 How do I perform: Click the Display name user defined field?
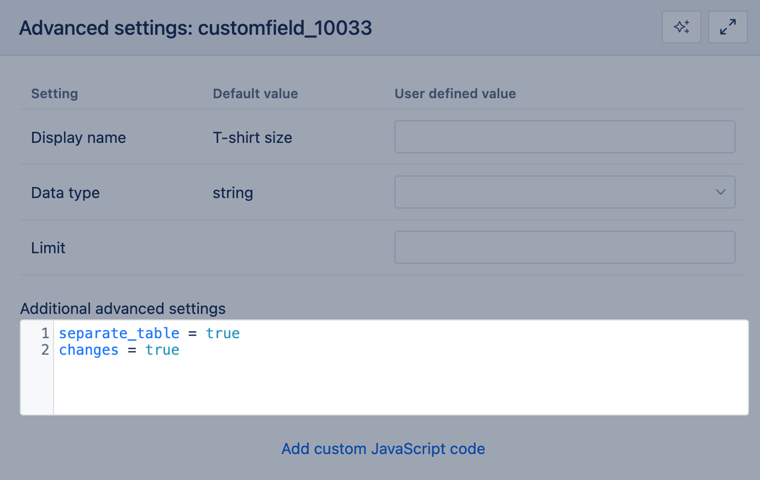564,137
